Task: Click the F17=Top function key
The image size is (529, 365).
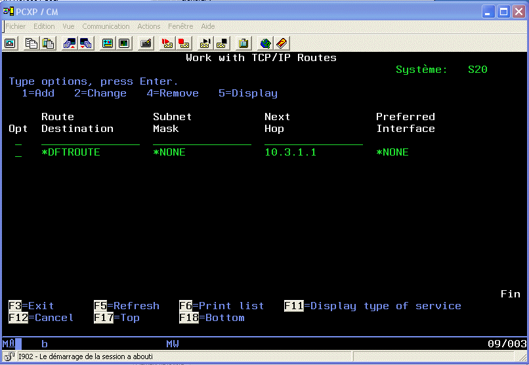Action: (x=117, y=318)
